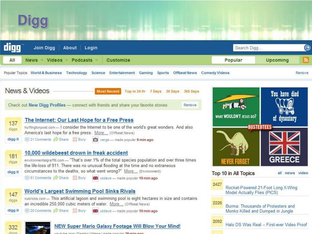Filter Top 10 by news
This screenshot has height=234, width=312.
(x=290, y=173)
